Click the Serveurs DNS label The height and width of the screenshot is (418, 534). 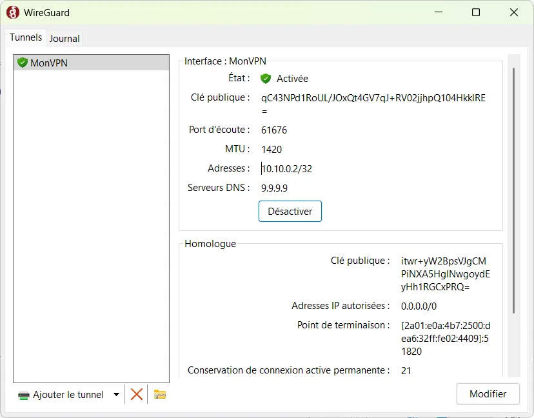point(219,188)
